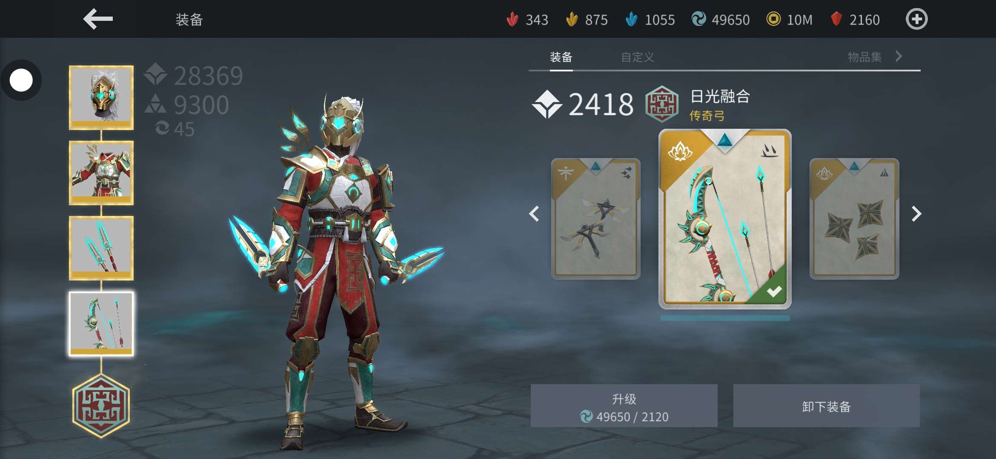
Task: Select the helmet equipment slot
Action: [x=101, y=98]
